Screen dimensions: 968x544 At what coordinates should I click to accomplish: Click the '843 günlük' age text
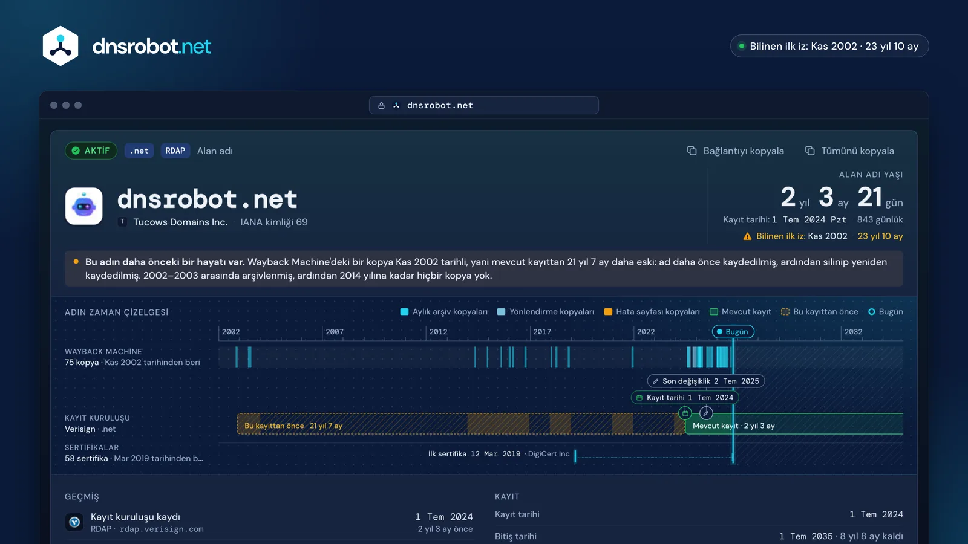(x=880, y=220)
